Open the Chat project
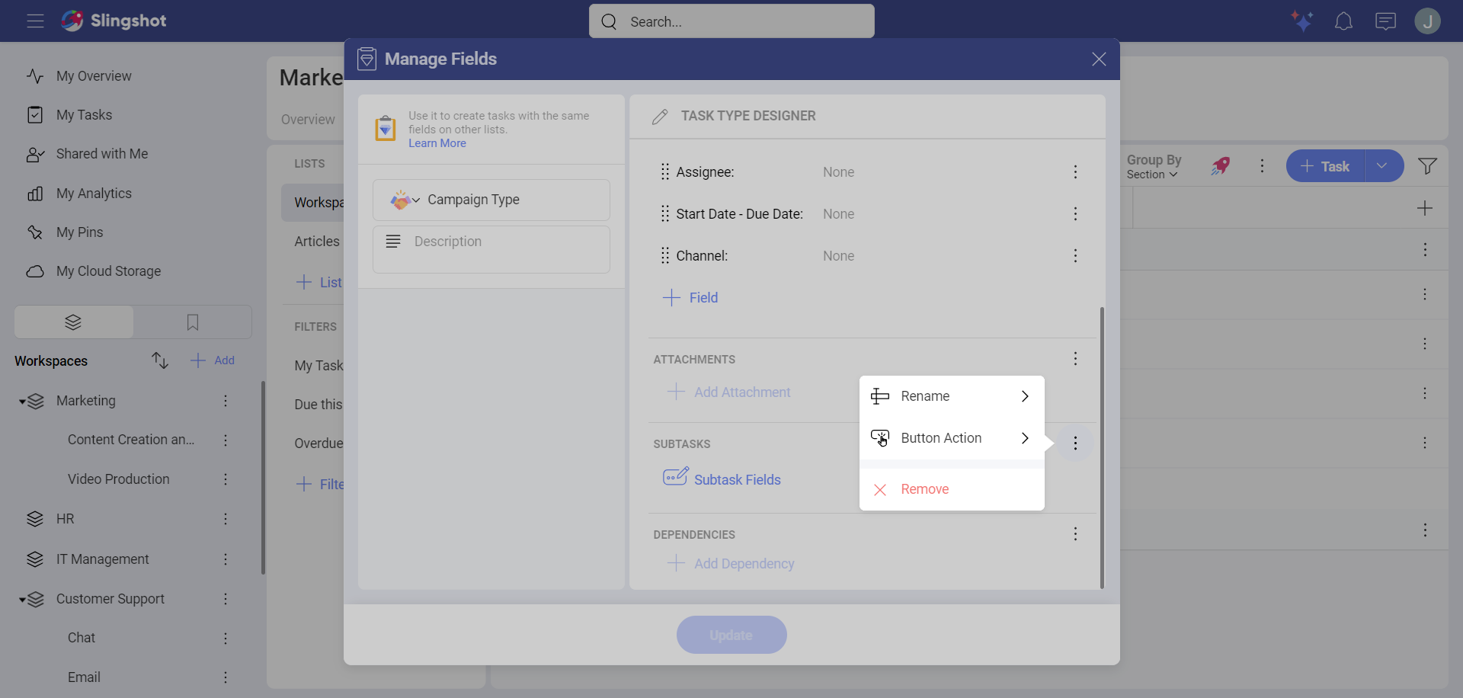This screenshot has height=698, width=1463. click(x=82, y=638)
